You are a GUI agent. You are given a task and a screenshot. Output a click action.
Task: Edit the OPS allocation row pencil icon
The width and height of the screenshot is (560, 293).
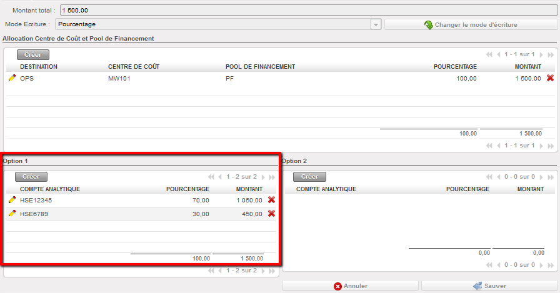coord(12,78)
